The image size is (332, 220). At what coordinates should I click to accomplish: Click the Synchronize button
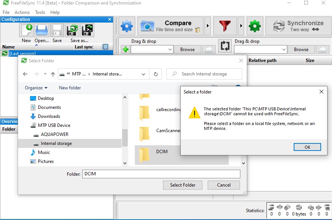pos(298,26)
